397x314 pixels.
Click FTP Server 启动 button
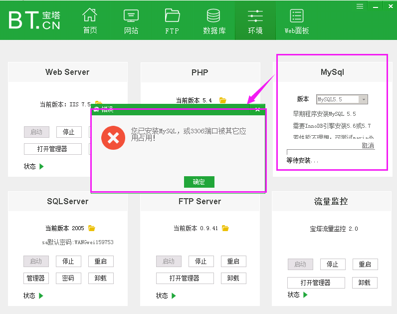[169, 261]
